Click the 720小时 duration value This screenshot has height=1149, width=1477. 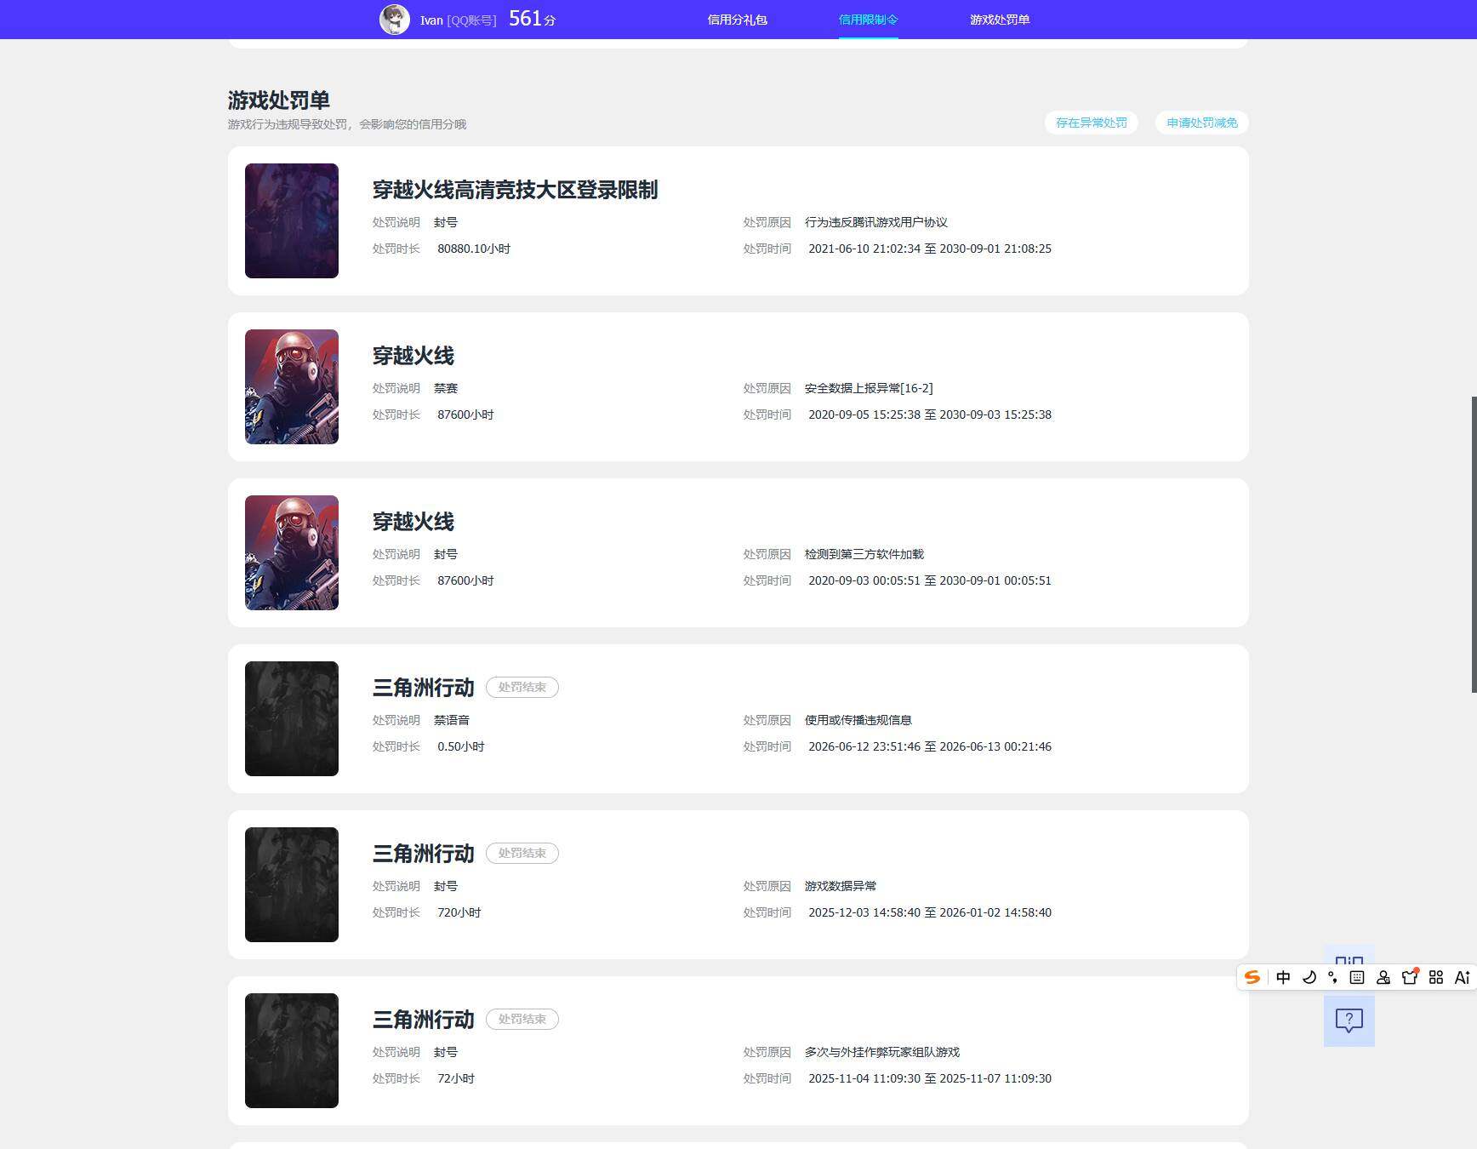[x=459, y=912]
